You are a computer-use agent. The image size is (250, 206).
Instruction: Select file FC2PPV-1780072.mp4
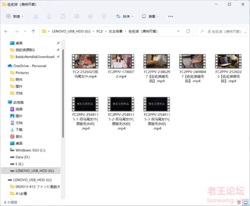(121, 66)
